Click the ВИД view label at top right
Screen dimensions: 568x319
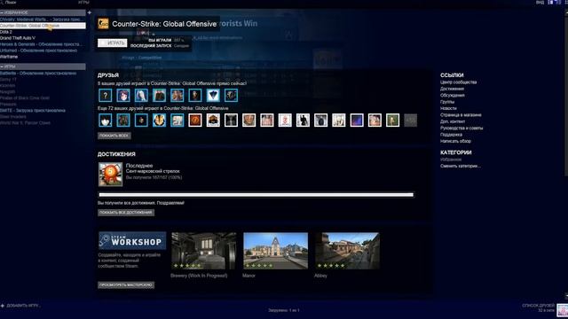(x=540, y=2)
